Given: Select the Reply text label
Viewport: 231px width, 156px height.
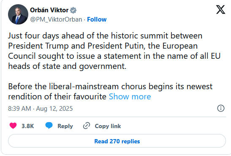Looking at the screenshot, I should tap(65, 126).
